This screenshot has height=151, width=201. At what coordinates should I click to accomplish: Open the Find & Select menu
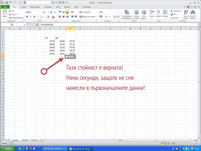pyautogui.click(x=193, y=14)
